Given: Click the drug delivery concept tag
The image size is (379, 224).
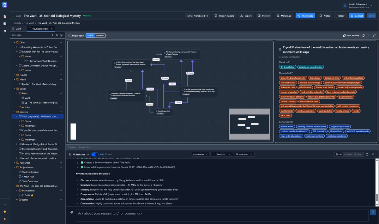Looking at the screenshot, I should tap(336, 131).
